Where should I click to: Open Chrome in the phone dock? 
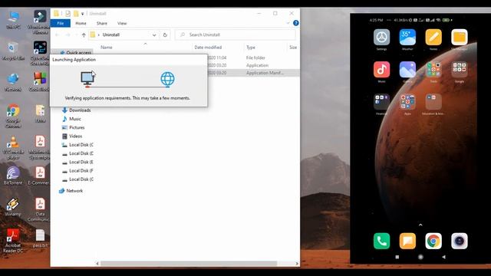[x=433, y=241]
